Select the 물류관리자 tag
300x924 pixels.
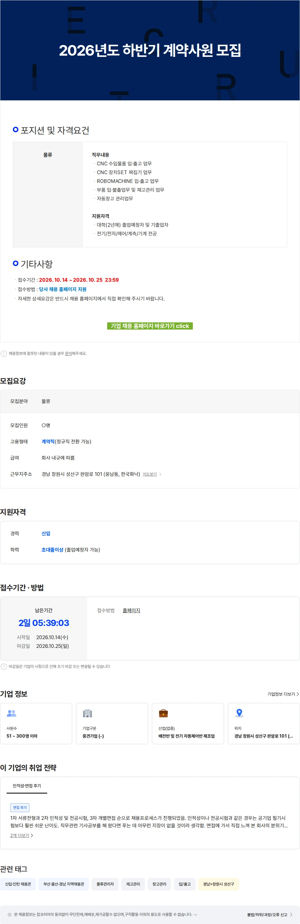pos(105,884)
